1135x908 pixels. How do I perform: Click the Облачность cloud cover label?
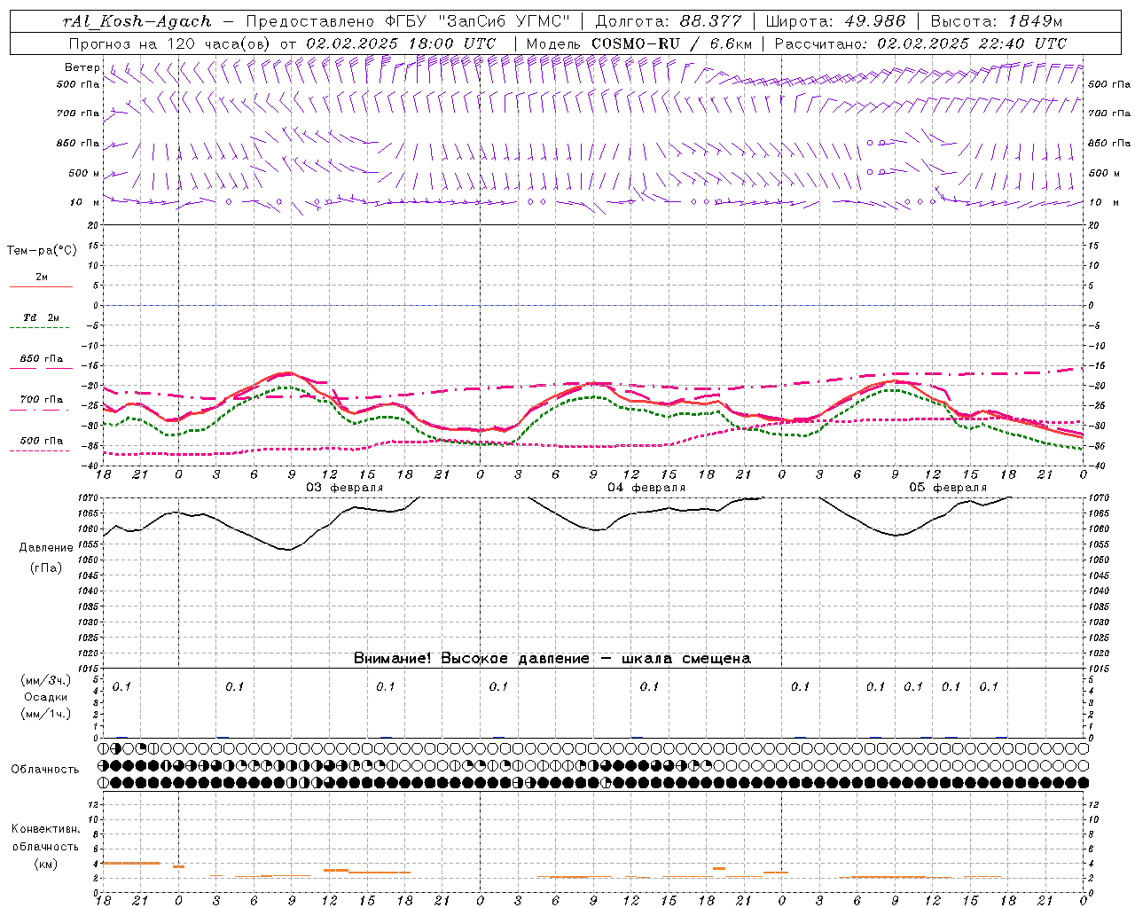tap(45, 770)
